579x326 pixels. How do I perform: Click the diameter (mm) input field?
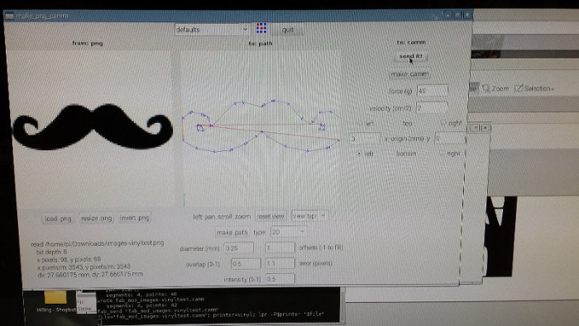coord(239,248)
